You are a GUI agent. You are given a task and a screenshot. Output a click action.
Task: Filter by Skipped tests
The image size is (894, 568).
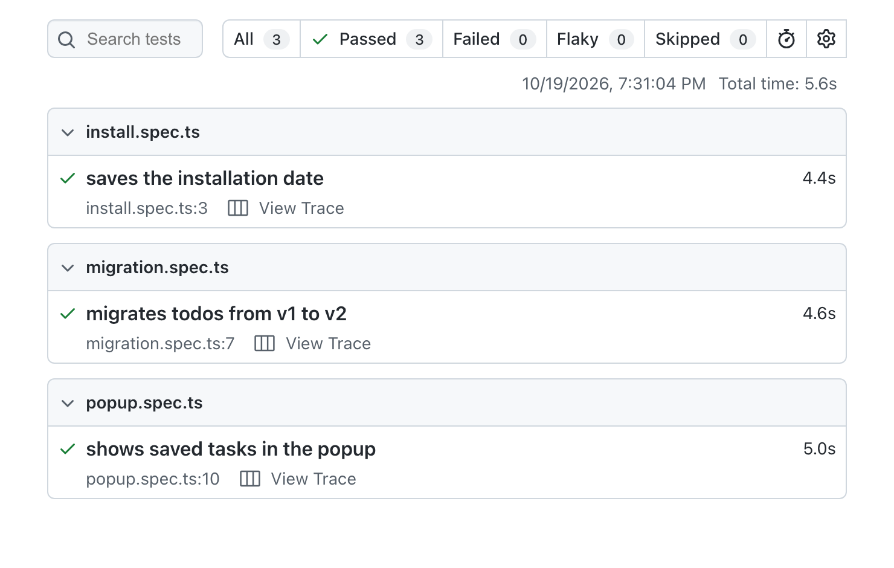click(x=706, y=39)
